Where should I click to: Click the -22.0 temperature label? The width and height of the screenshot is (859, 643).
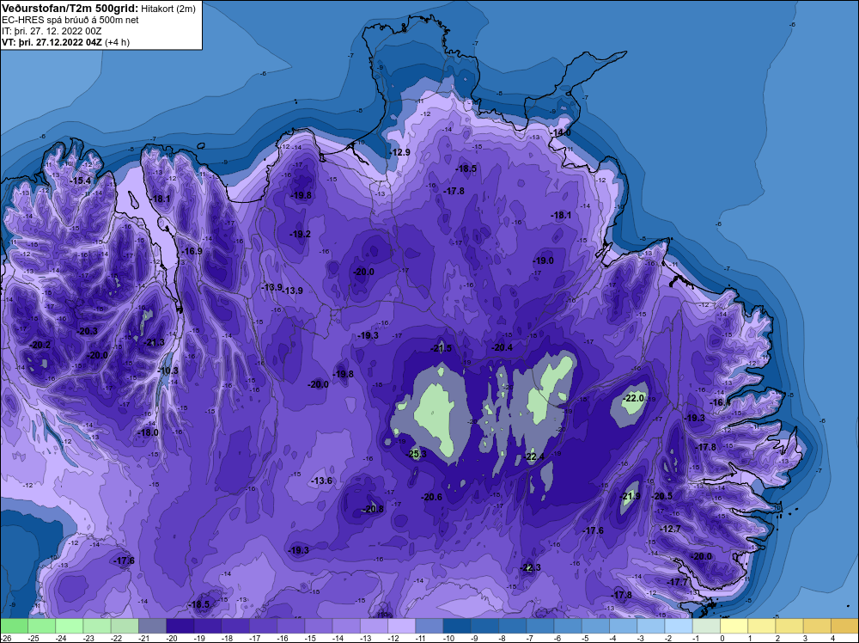(x=635, y=398)
